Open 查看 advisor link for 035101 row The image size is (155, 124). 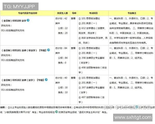point(73,48)
